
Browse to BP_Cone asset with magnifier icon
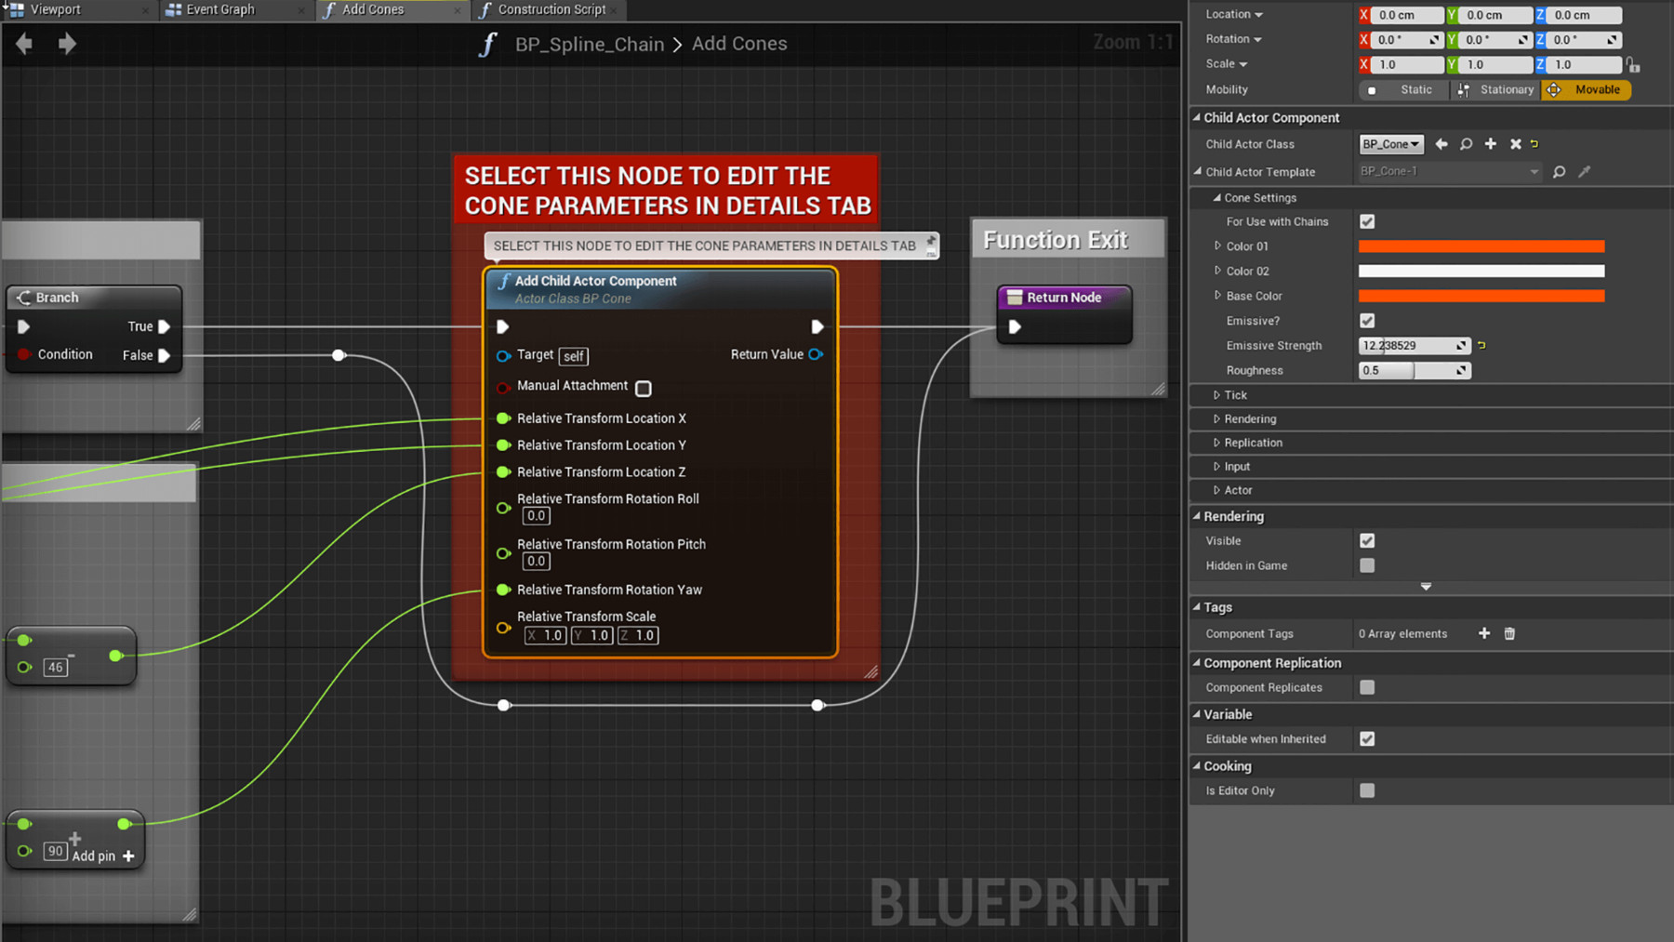coord(1466,144)
